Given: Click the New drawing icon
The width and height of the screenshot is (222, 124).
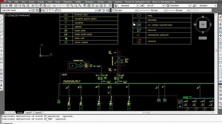Looking at the screenshot, I should pyautogui.click(x=2, y=6).
